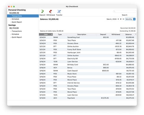The height and width of the screenshot is (115, 144).
Task: Select the 3/15/24 Taco Place row
Action: pyautogui.click(x=88, y=89)
